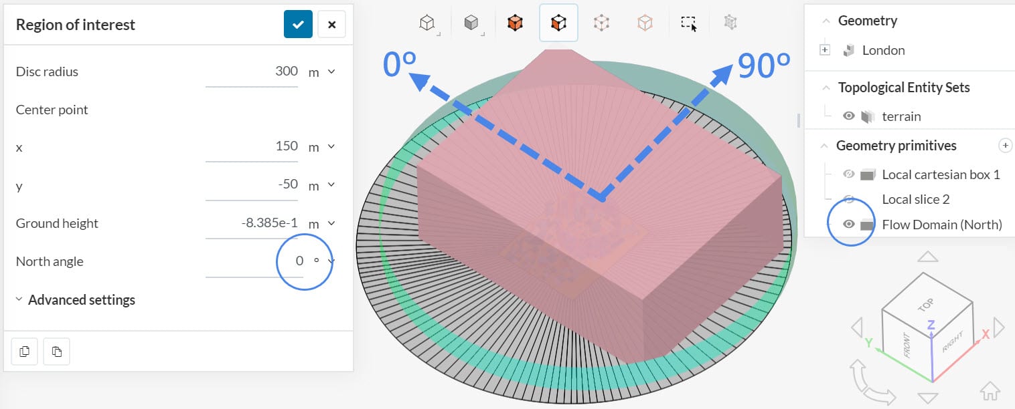The height and width of the screenshot is (409, 1015).
Task: Expand the London geometry node
Action: point(825,49)
